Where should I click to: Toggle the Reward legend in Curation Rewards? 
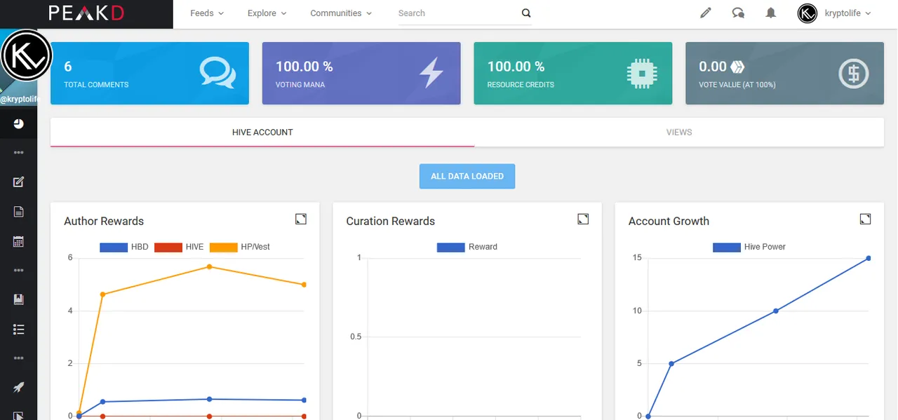(x=467, y=247)
